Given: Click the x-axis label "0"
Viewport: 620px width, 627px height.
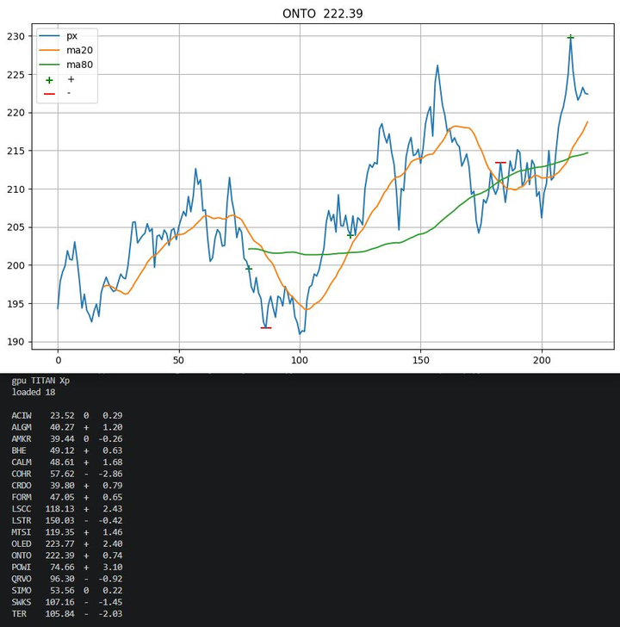Looking at the screenshot, I should tap(59, 360).
